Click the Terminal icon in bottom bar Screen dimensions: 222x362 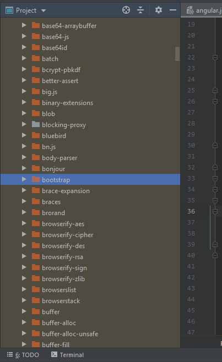coord(54,354)
